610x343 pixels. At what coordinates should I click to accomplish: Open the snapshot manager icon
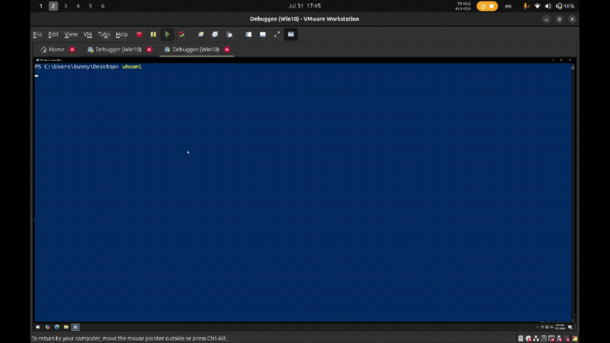229,34
